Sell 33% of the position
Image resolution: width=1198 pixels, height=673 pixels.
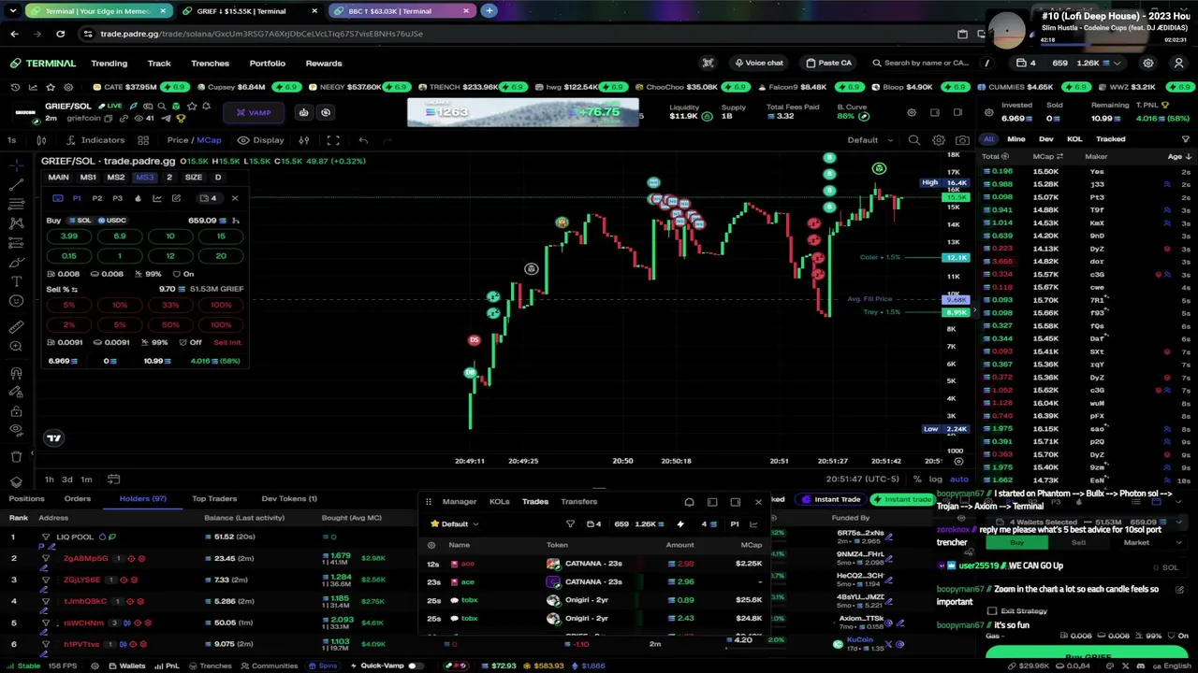pos(170,306)
